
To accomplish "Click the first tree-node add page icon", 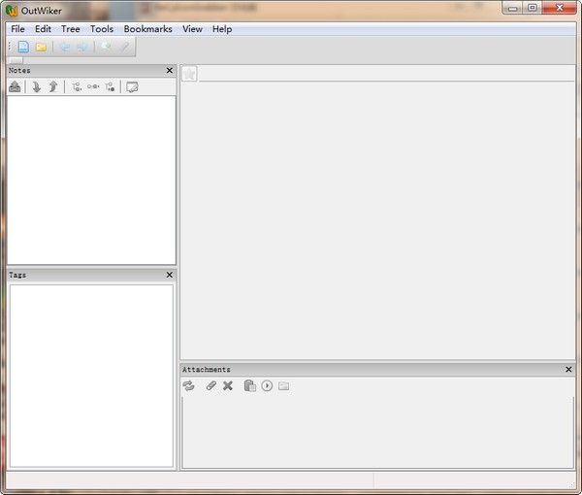I will click(x=77, y=87).
